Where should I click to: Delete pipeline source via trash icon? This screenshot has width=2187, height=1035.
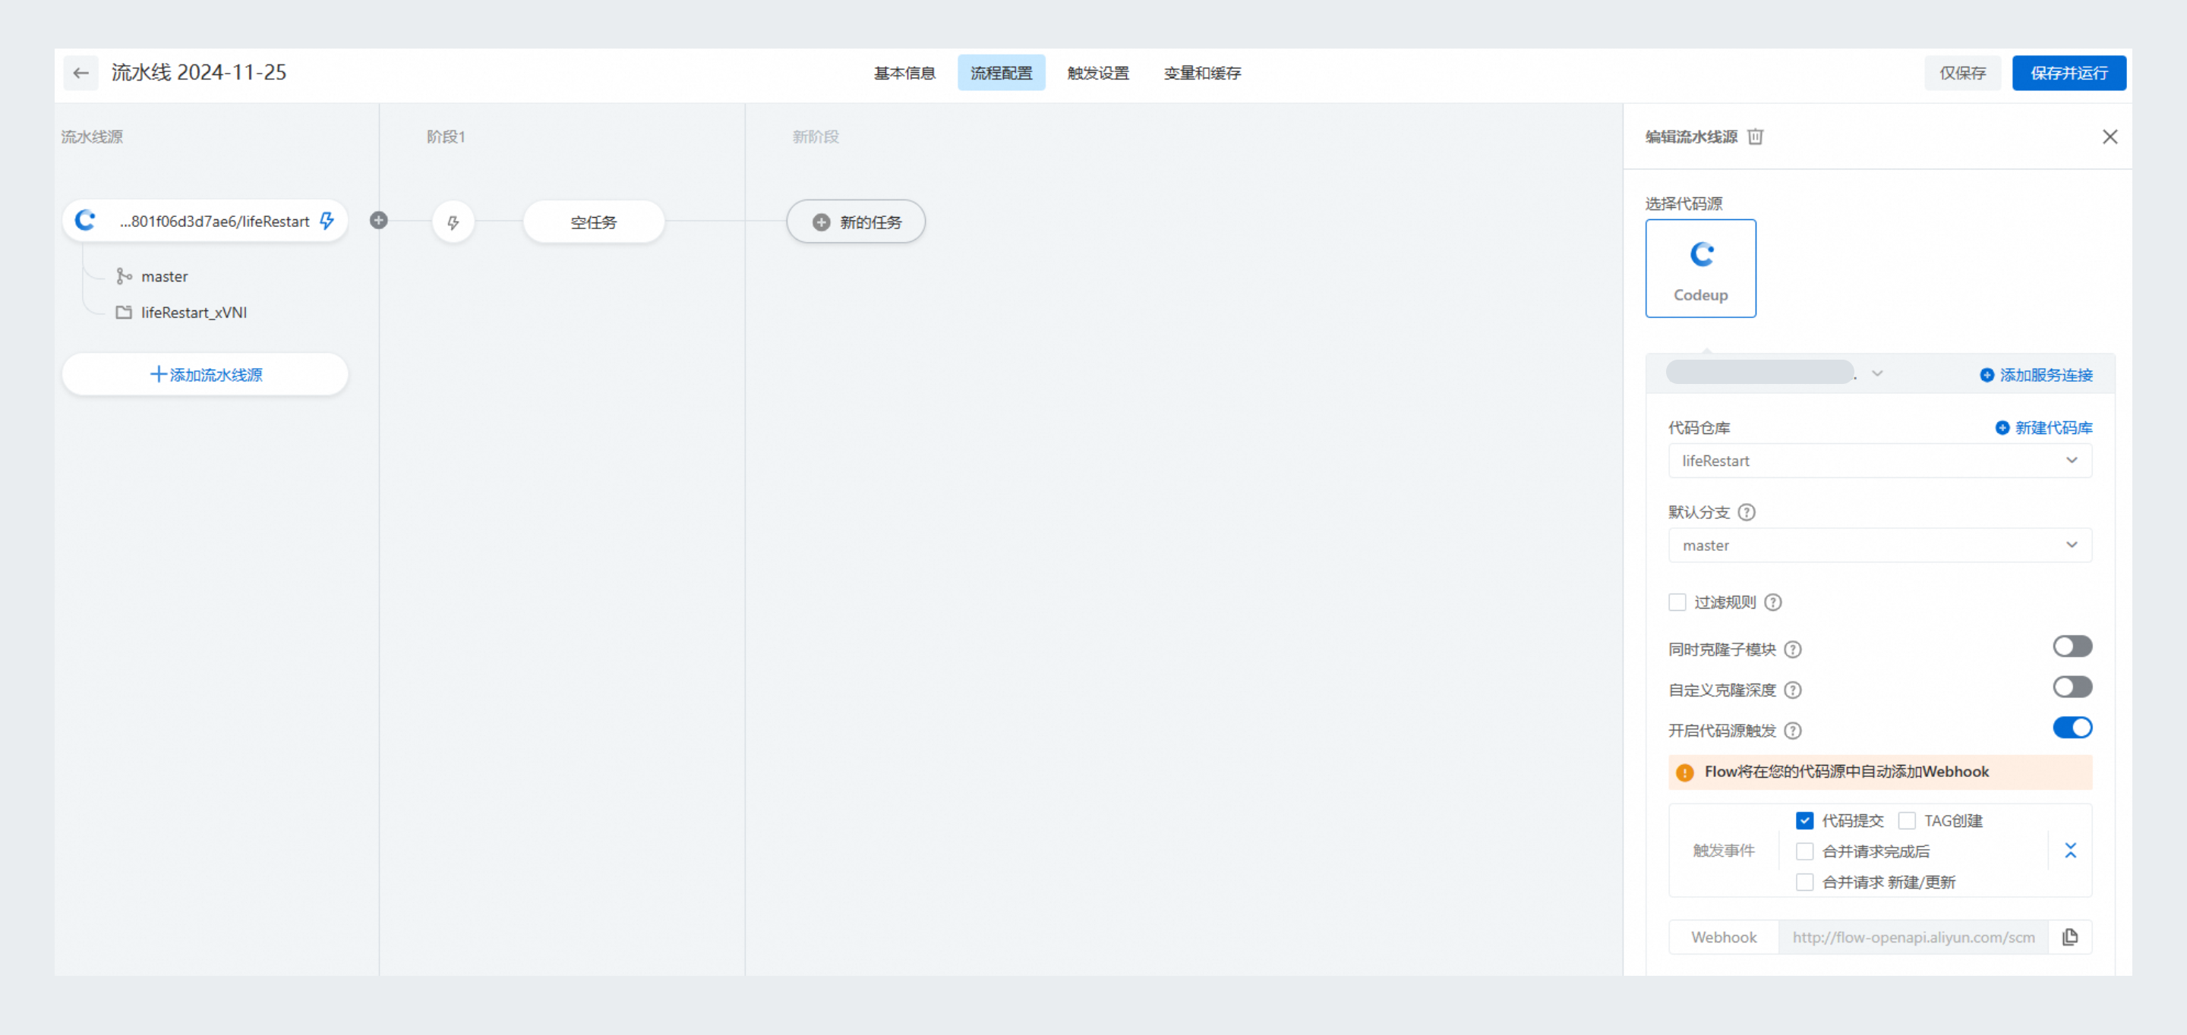(1755, 137)
